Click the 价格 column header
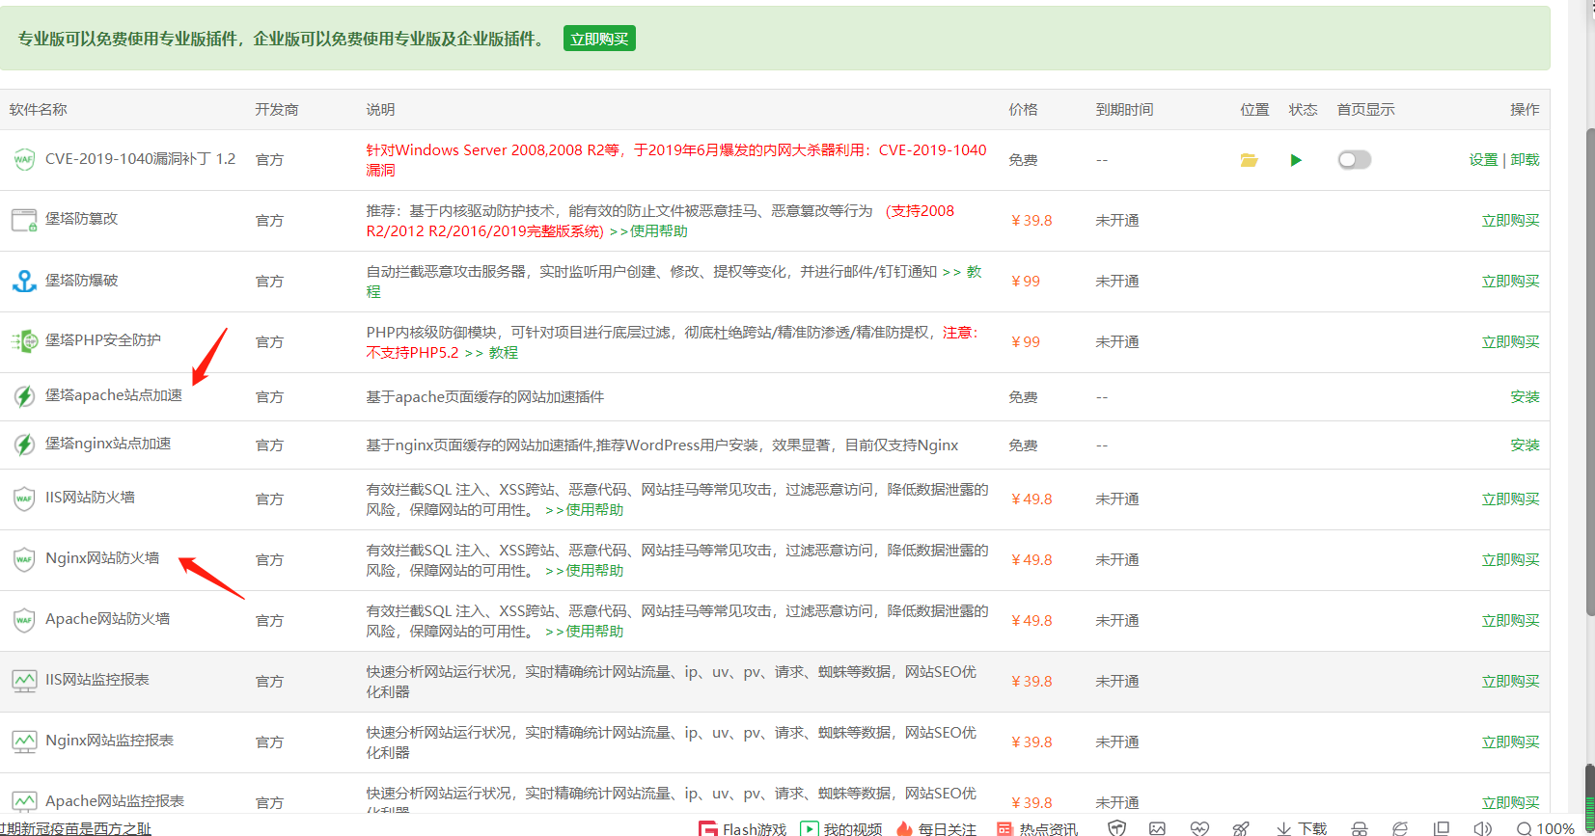Viewport: 1595px width, 836px height. [1023, 110]
